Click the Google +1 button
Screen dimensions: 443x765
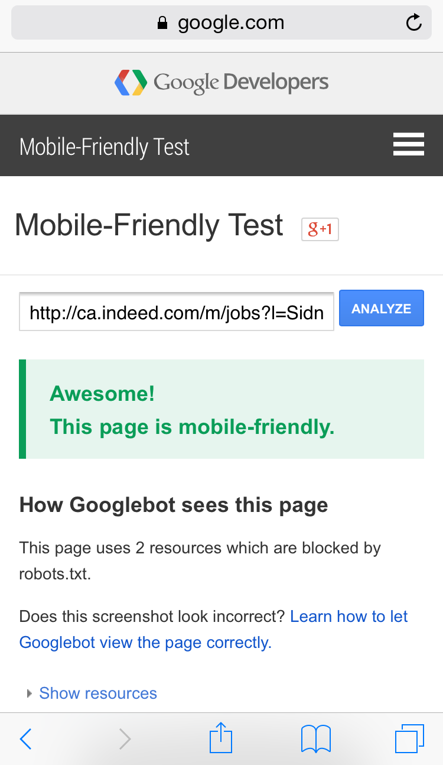pyautogui.click(x=320, y=229)
